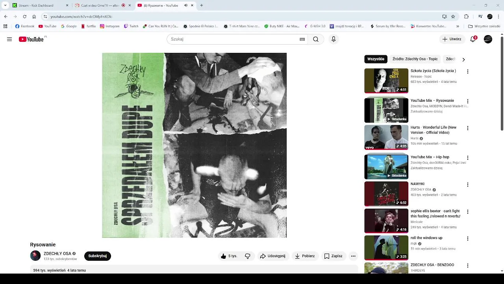The height and width of the screenshot is (284, 504).
Task: Open options for YouTube Mix – Hip-hop
Action: click(468, 158)
